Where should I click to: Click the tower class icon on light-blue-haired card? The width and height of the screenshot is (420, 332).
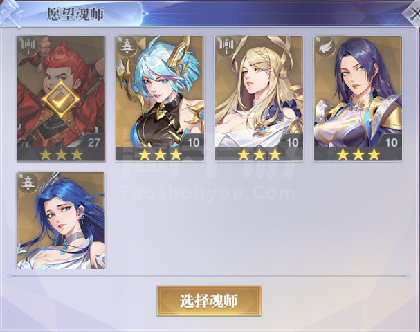127,46
